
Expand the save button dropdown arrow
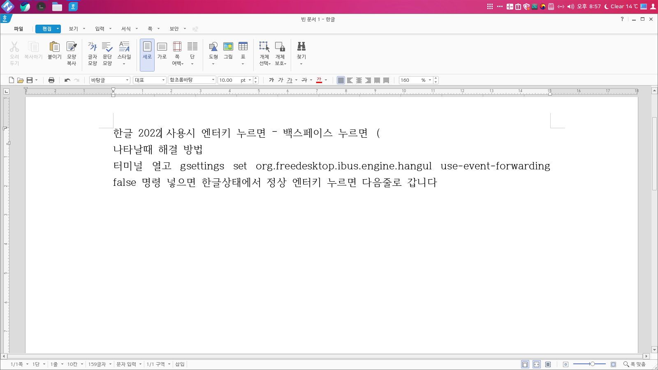(x=37, y=80)
